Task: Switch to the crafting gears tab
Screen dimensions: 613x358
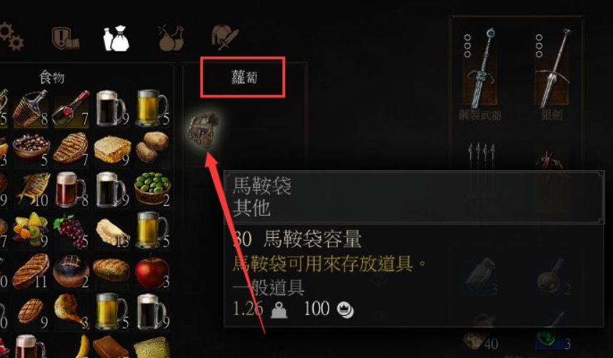Action: tap(11, 36)
